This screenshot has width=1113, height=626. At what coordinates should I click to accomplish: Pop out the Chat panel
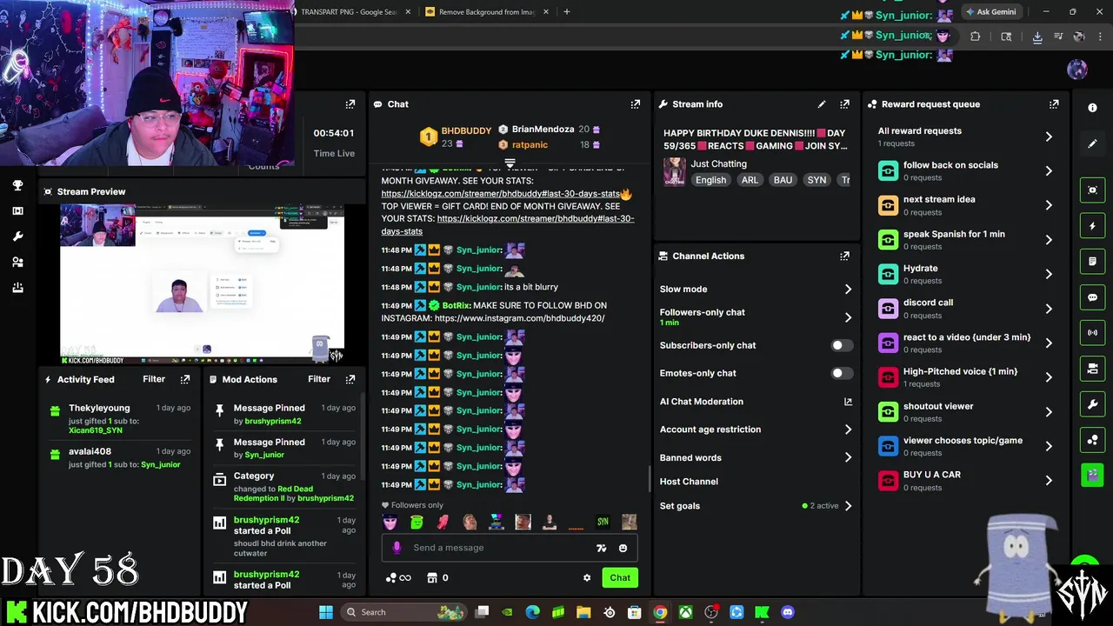click(635, 104)
